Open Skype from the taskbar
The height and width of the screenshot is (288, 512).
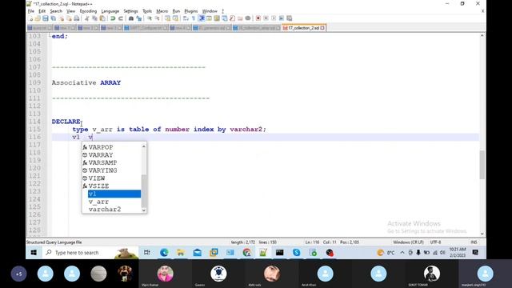pyautogui.click(x=296, y=253)
